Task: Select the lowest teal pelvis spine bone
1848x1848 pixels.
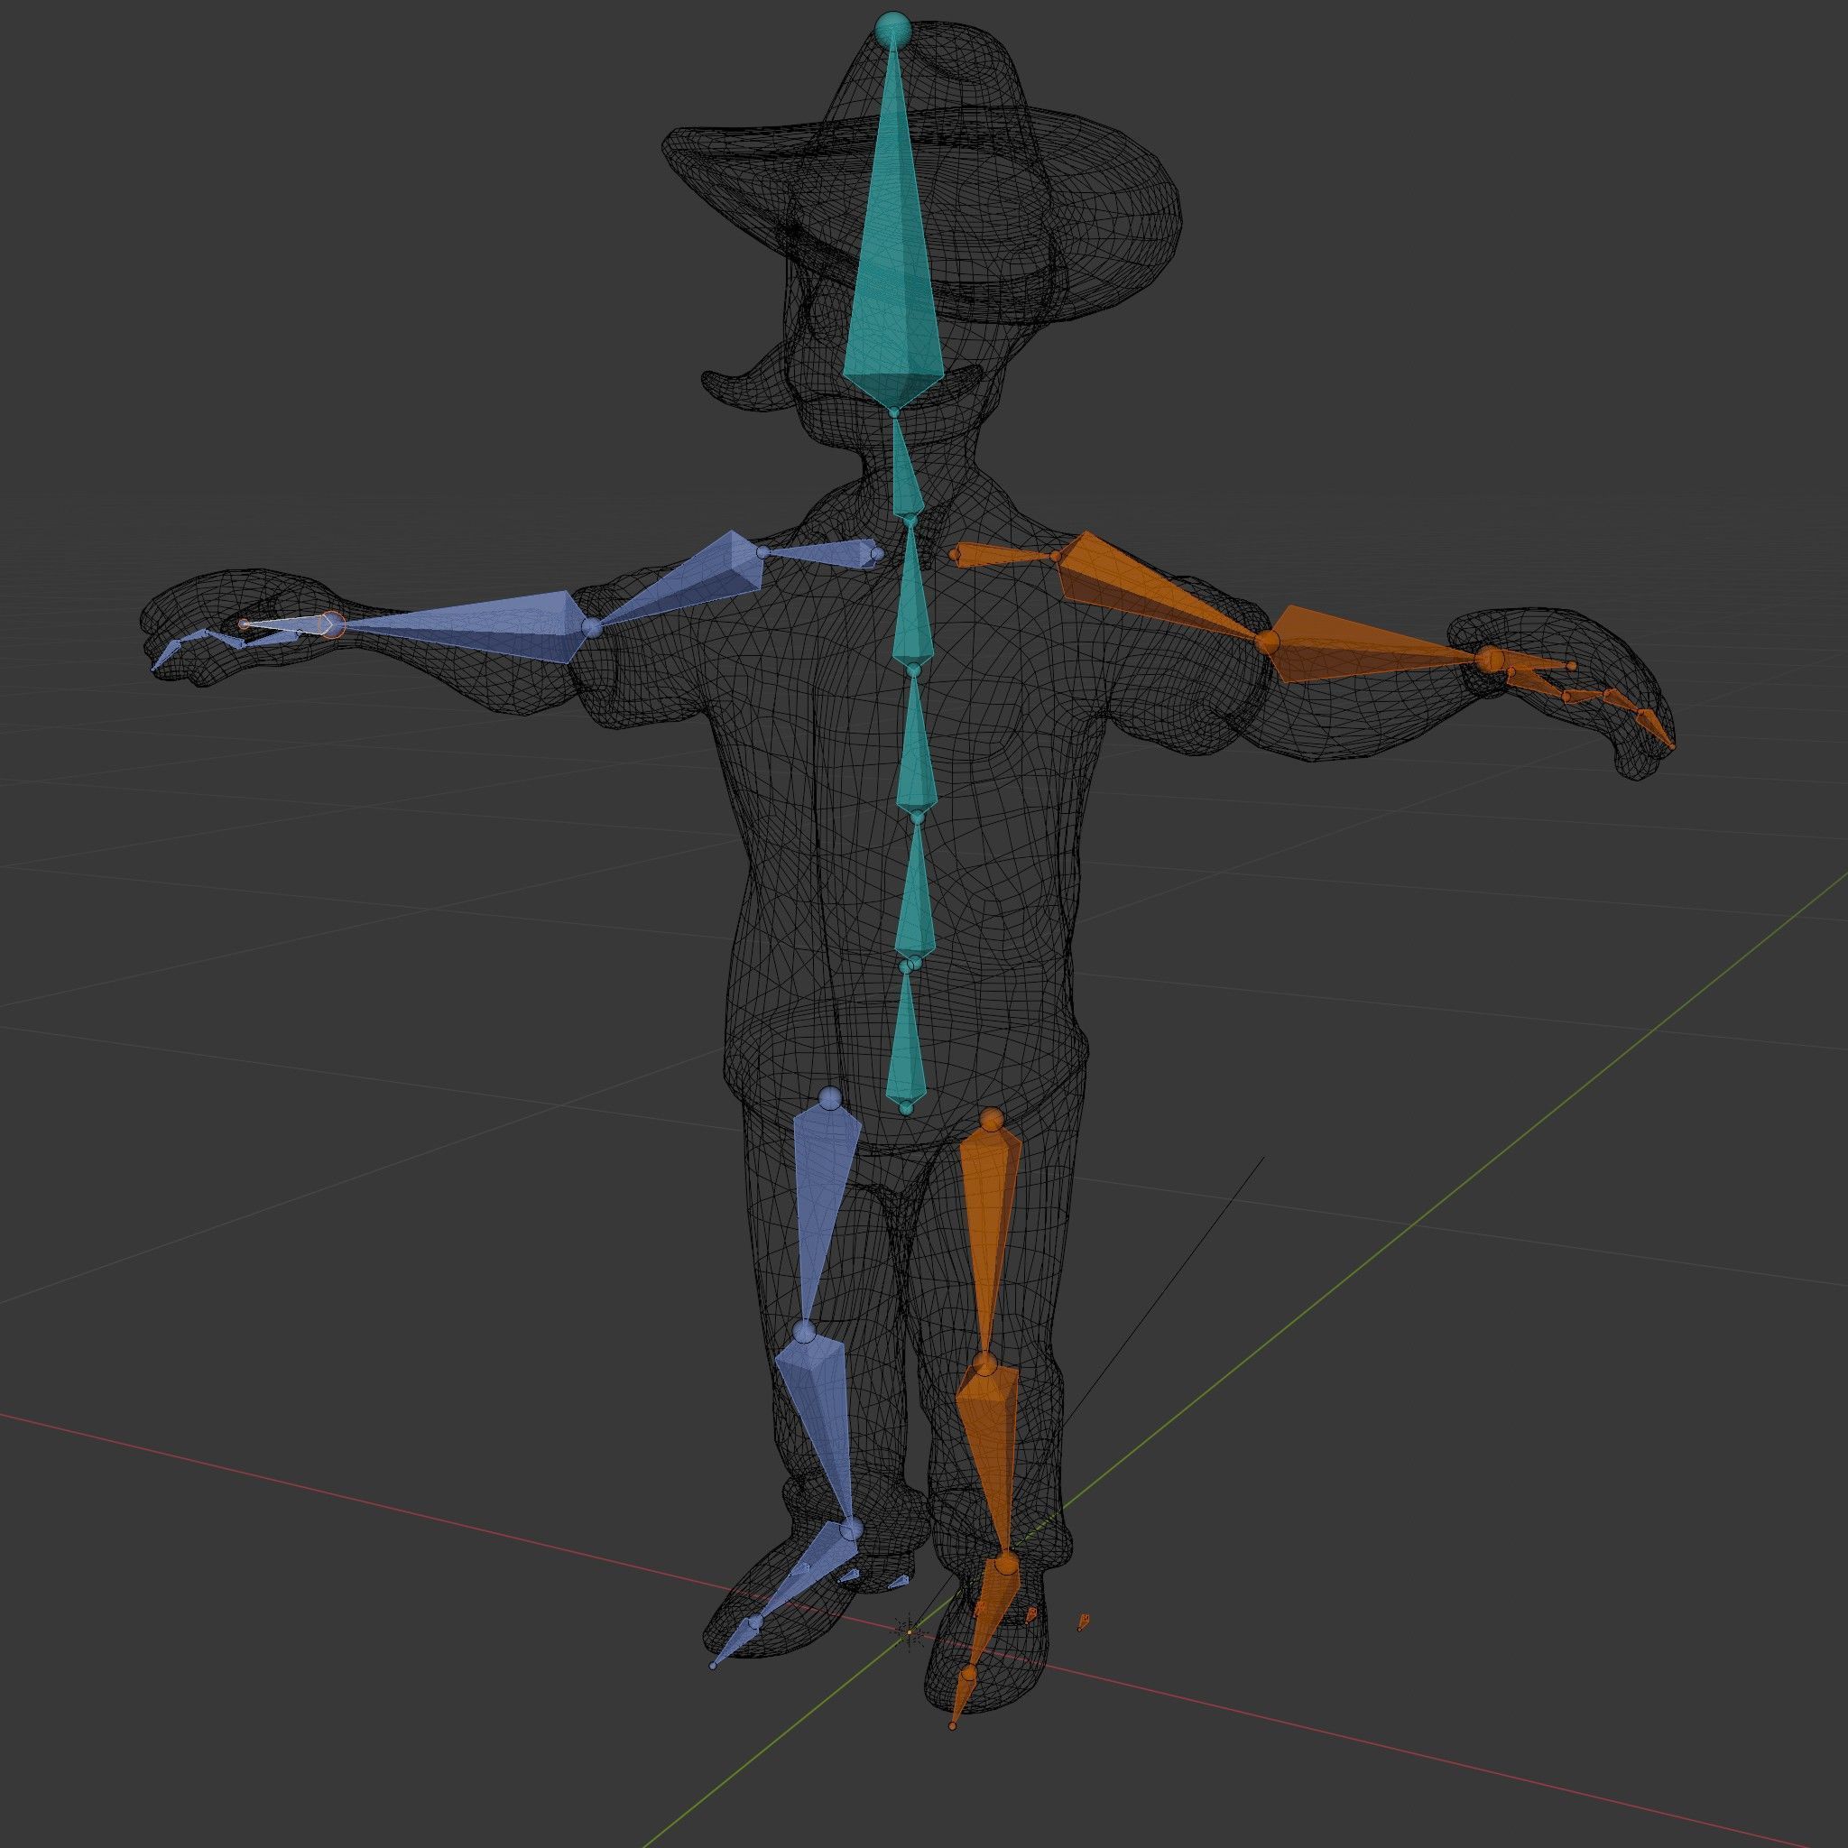Action: click(904, 1037)
